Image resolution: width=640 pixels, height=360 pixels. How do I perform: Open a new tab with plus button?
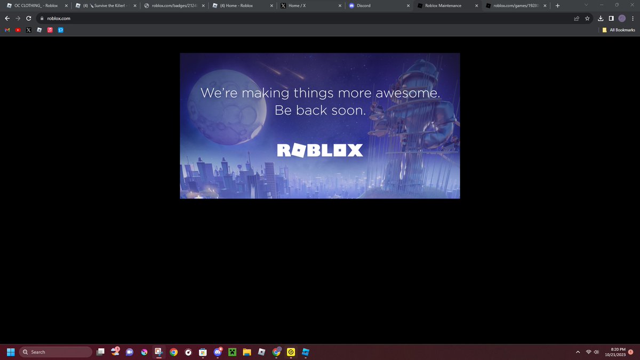(557, 6)
